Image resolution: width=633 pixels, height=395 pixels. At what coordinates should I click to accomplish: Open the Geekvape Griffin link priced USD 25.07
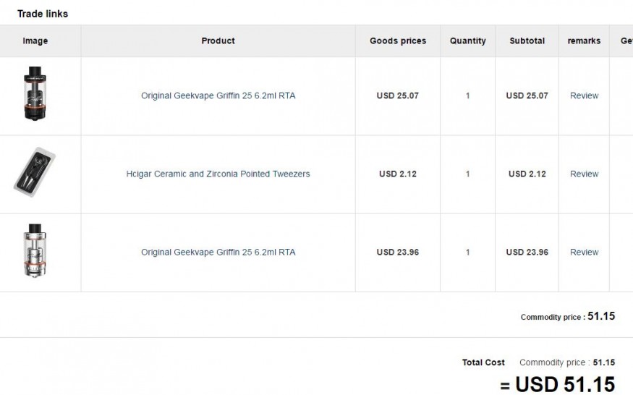click(x=218, y=95)
